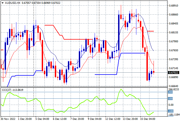Click the 15 Dec 04:00 time label
180x122 pixels.
pos(148,119)
